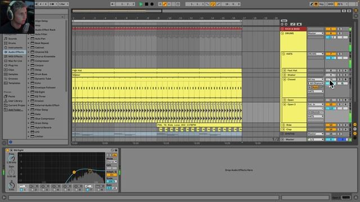
Task: Unfold the SYNTHS group track
Action: pos(282,134)
